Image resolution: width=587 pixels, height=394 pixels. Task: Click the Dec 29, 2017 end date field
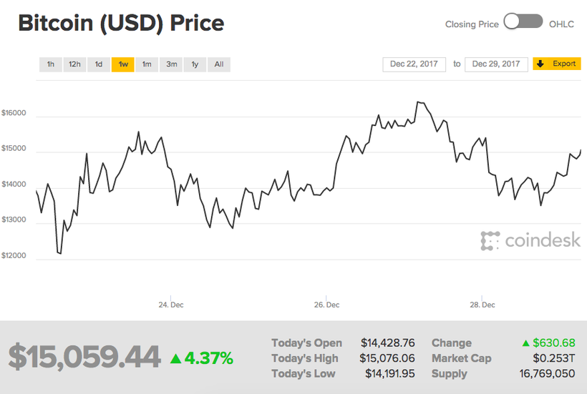(x=496, y=64)
